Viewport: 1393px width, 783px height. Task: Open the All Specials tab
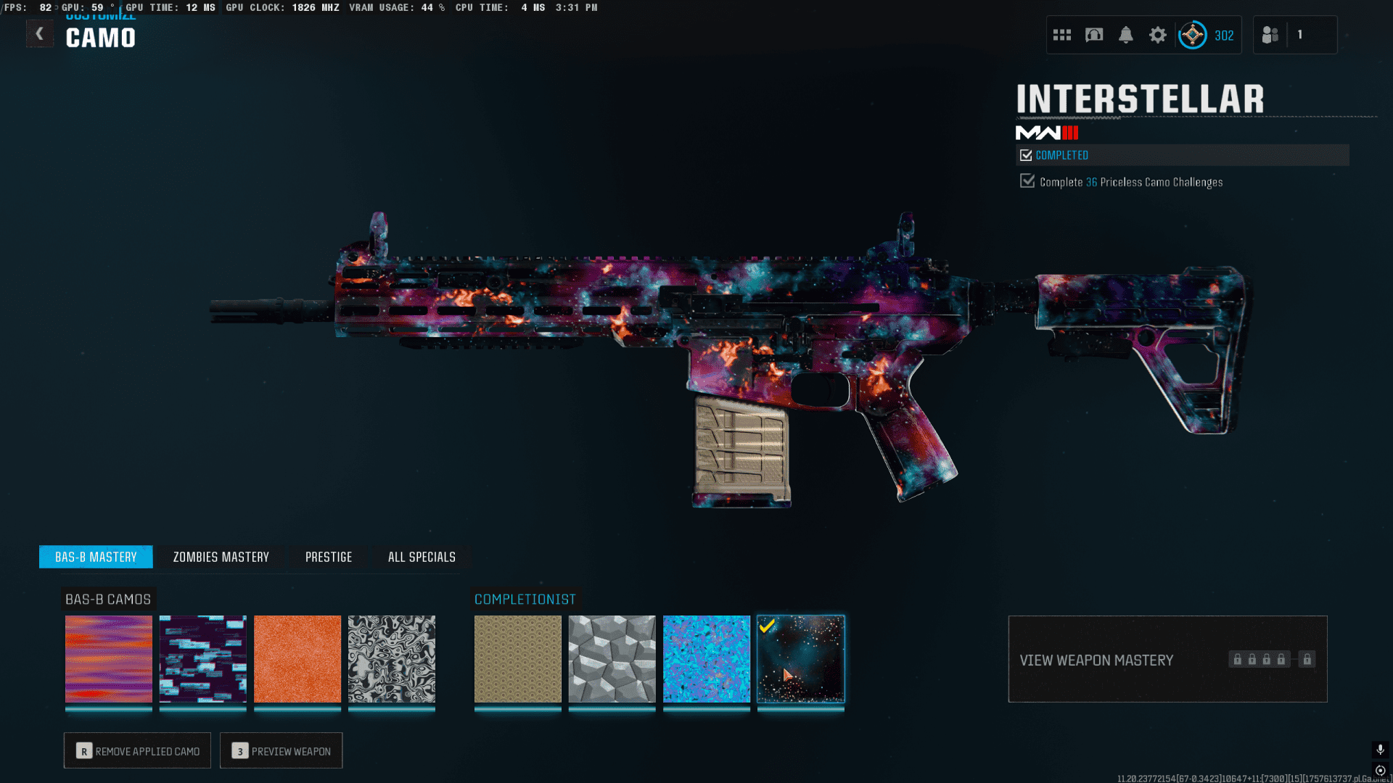click(422, 557)
